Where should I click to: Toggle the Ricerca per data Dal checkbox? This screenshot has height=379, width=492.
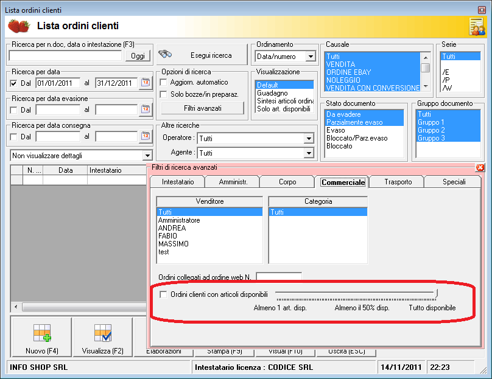[13, 83]
